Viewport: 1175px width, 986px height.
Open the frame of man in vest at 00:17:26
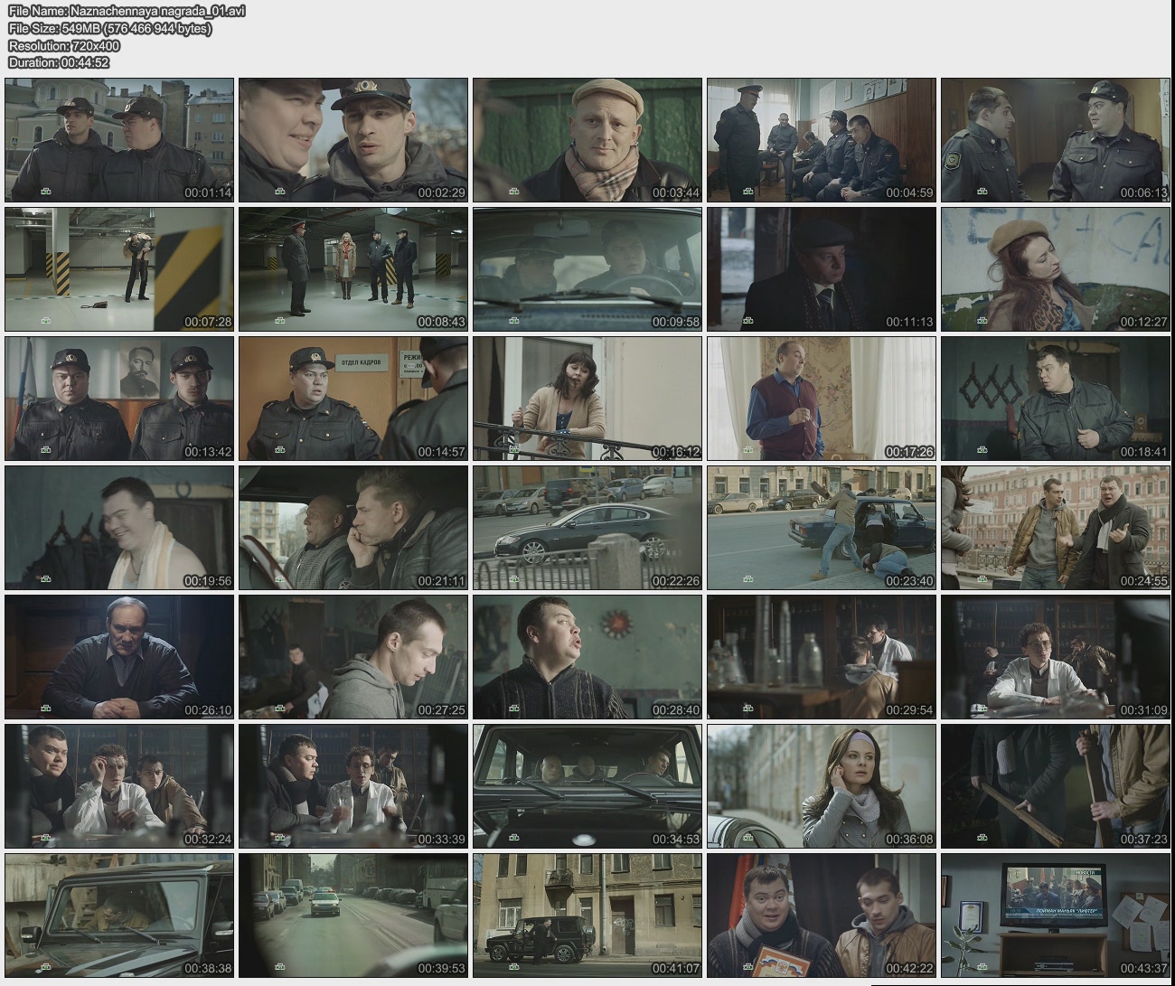click(x=822, y=399)
